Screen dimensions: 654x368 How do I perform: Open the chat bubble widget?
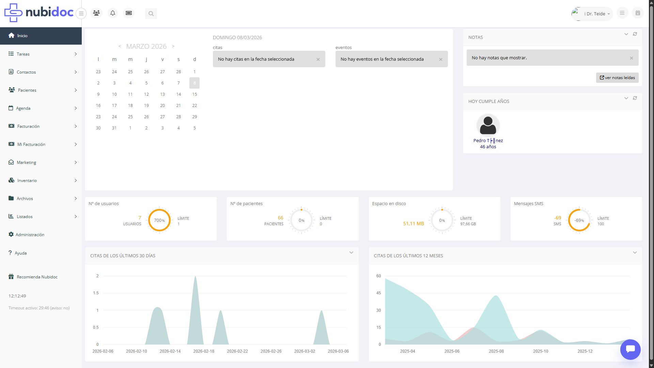[x=630, y=349]
